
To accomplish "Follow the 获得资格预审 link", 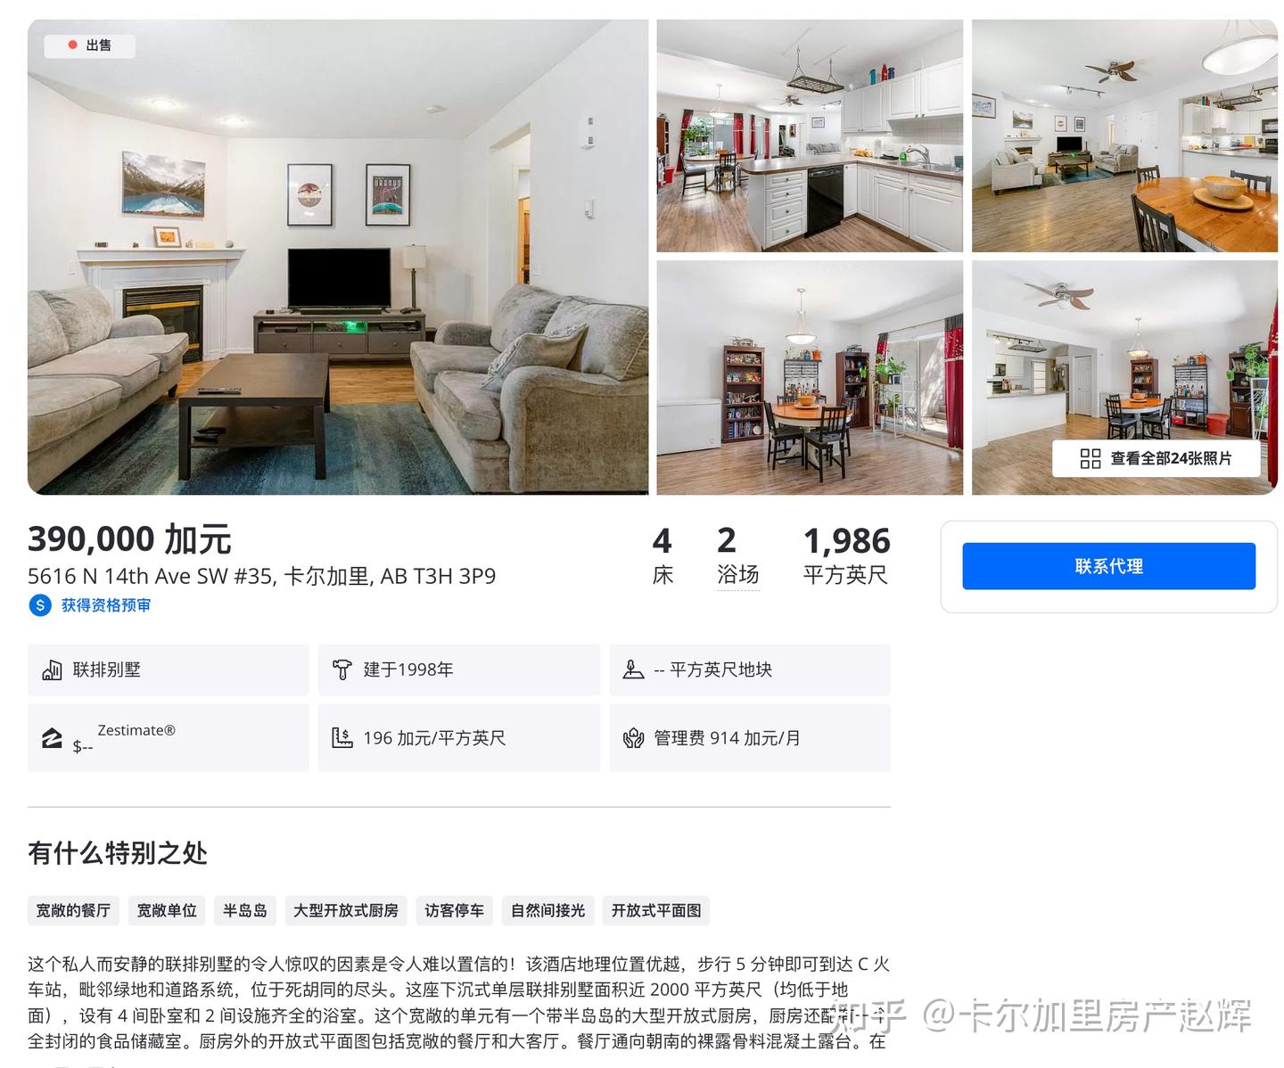I will 105,605.
